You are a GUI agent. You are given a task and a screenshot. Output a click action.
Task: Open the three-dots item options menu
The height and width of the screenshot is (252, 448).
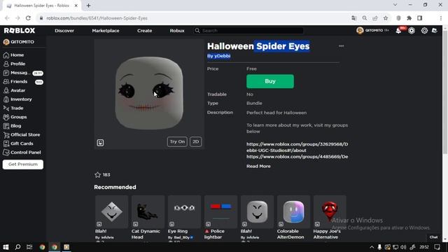(341, 46)
